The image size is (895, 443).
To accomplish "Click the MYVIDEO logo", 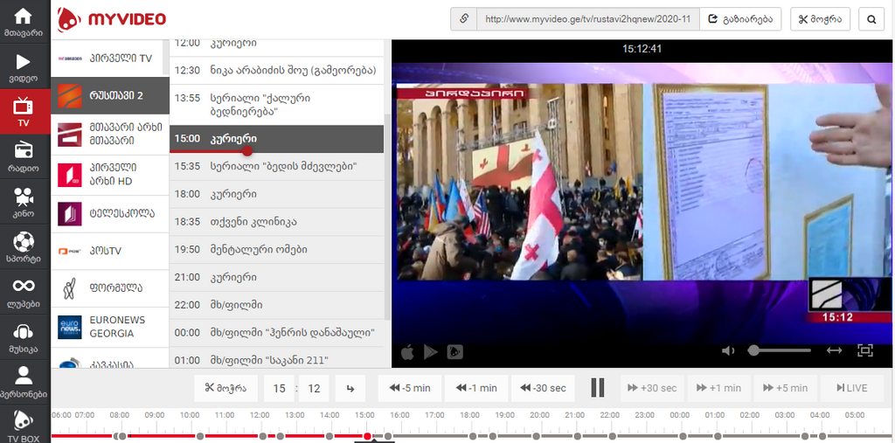I will [x=112, y=20].
